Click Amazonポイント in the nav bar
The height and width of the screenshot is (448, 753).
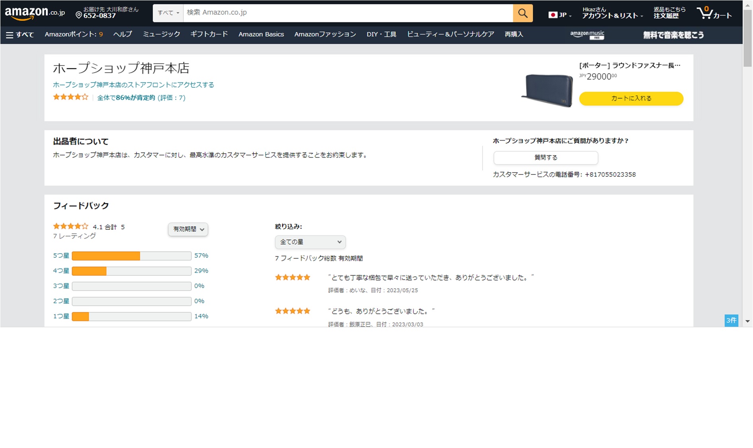74,34
